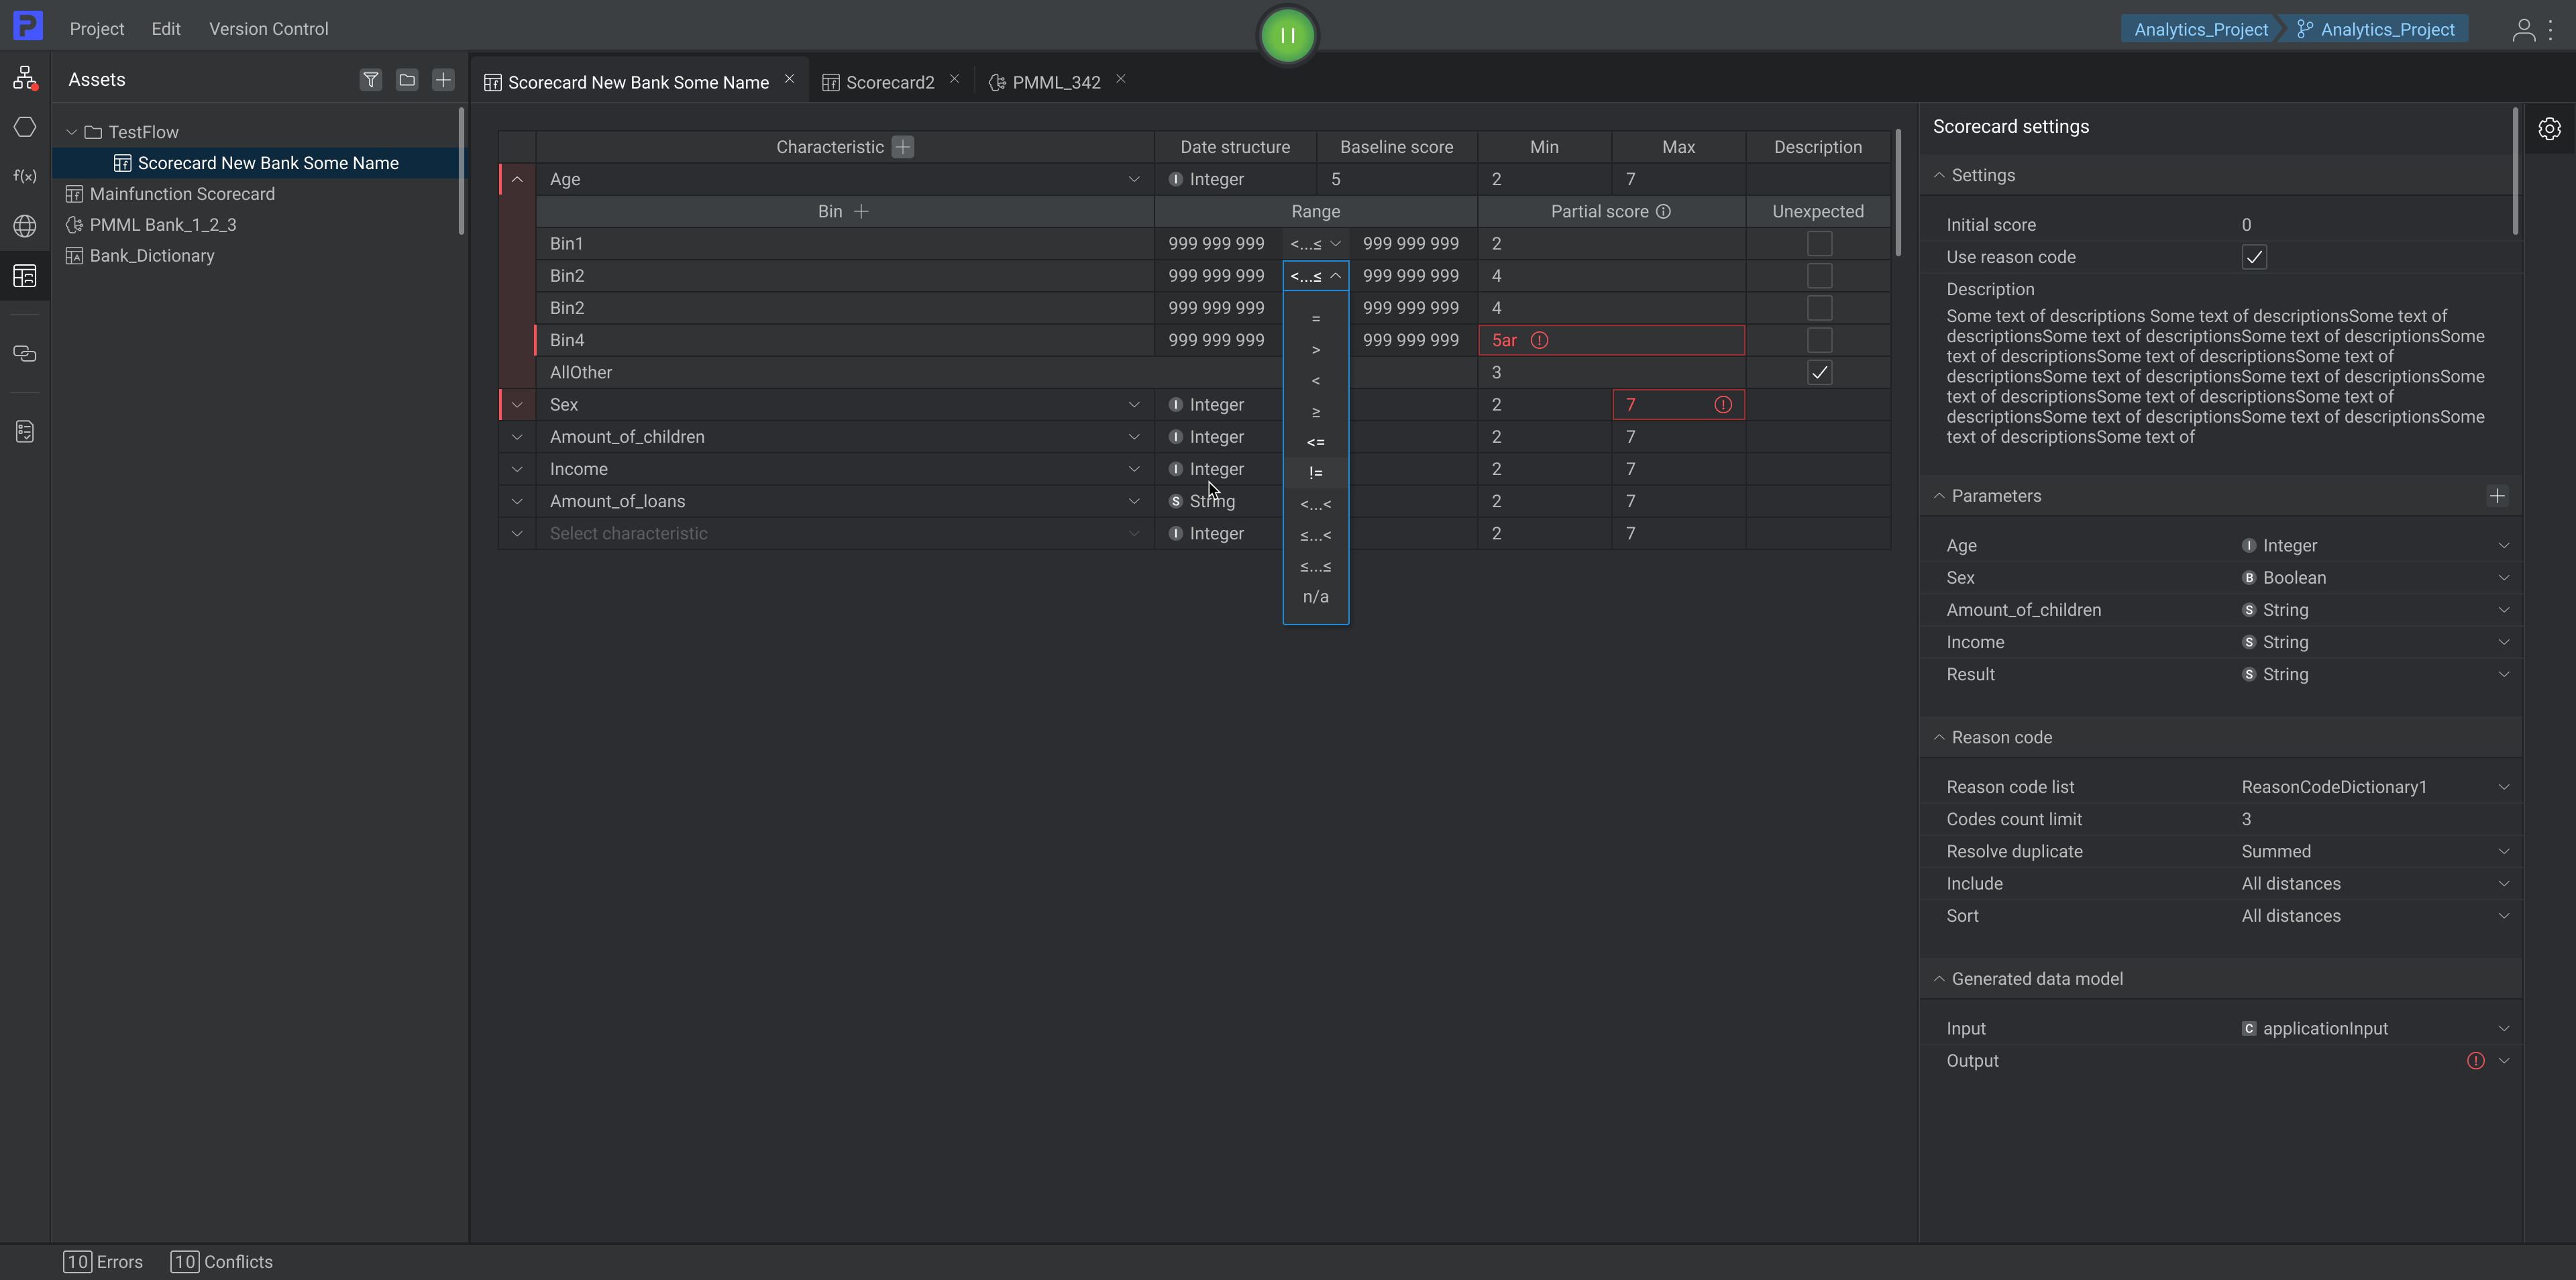The height and width of the screenshot is (1280, 2576).
Task: Open the Project menu
Action: (97, 29)
